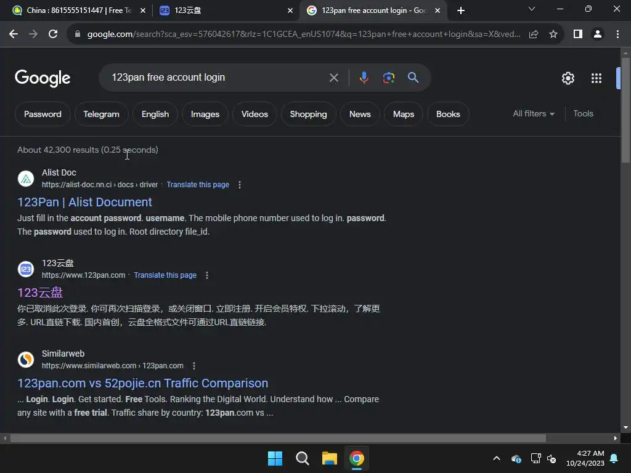Screen dimensions: 631x473
Task: Show Videos results
Action: 254,114
